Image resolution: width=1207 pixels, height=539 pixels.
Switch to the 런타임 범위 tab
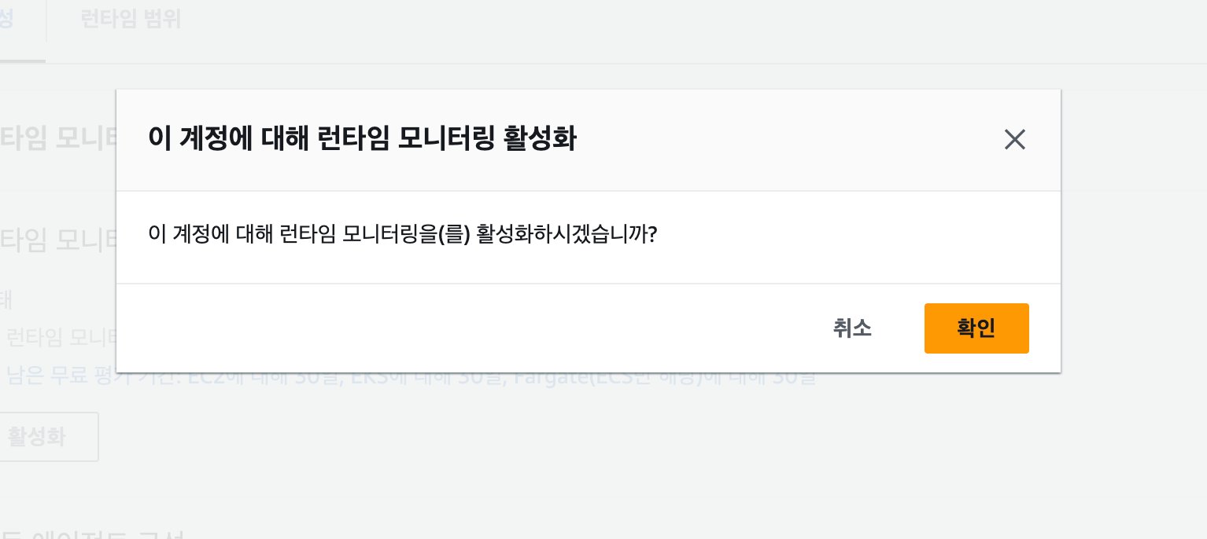(131, 20)
